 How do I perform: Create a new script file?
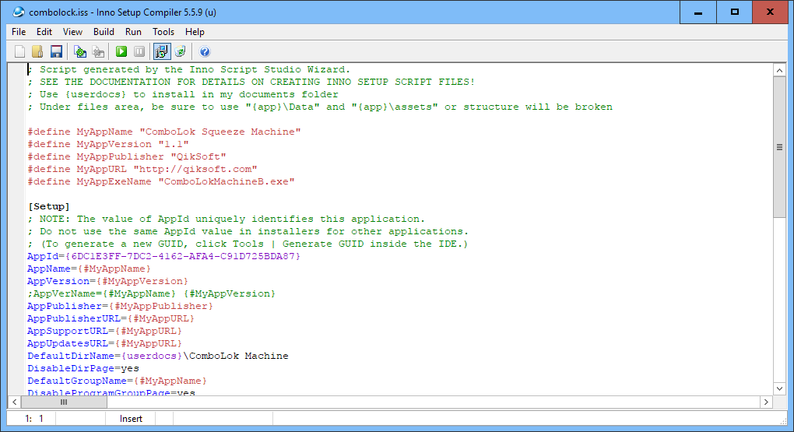20,51
